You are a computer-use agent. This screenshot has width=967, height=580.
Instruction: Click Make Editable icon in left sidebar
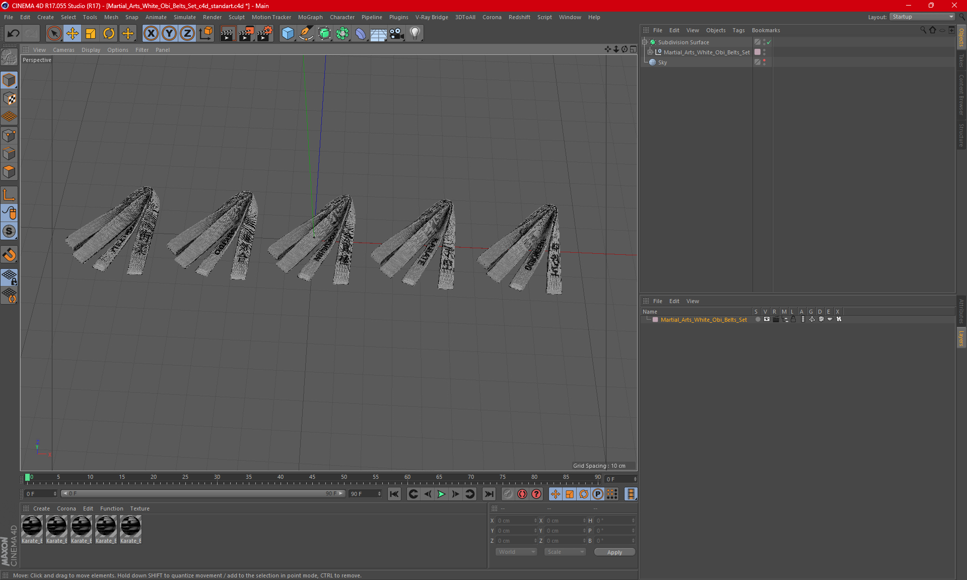[9, 57]
